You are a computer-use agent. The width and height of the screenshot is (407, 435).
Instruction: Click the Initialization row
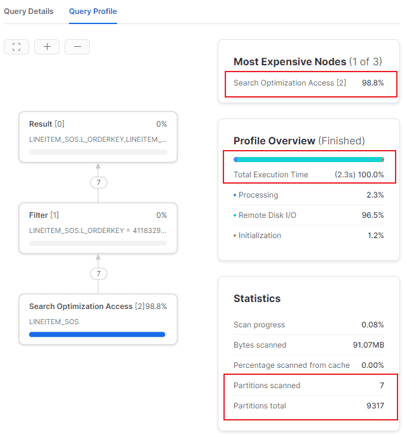point(309,236)
